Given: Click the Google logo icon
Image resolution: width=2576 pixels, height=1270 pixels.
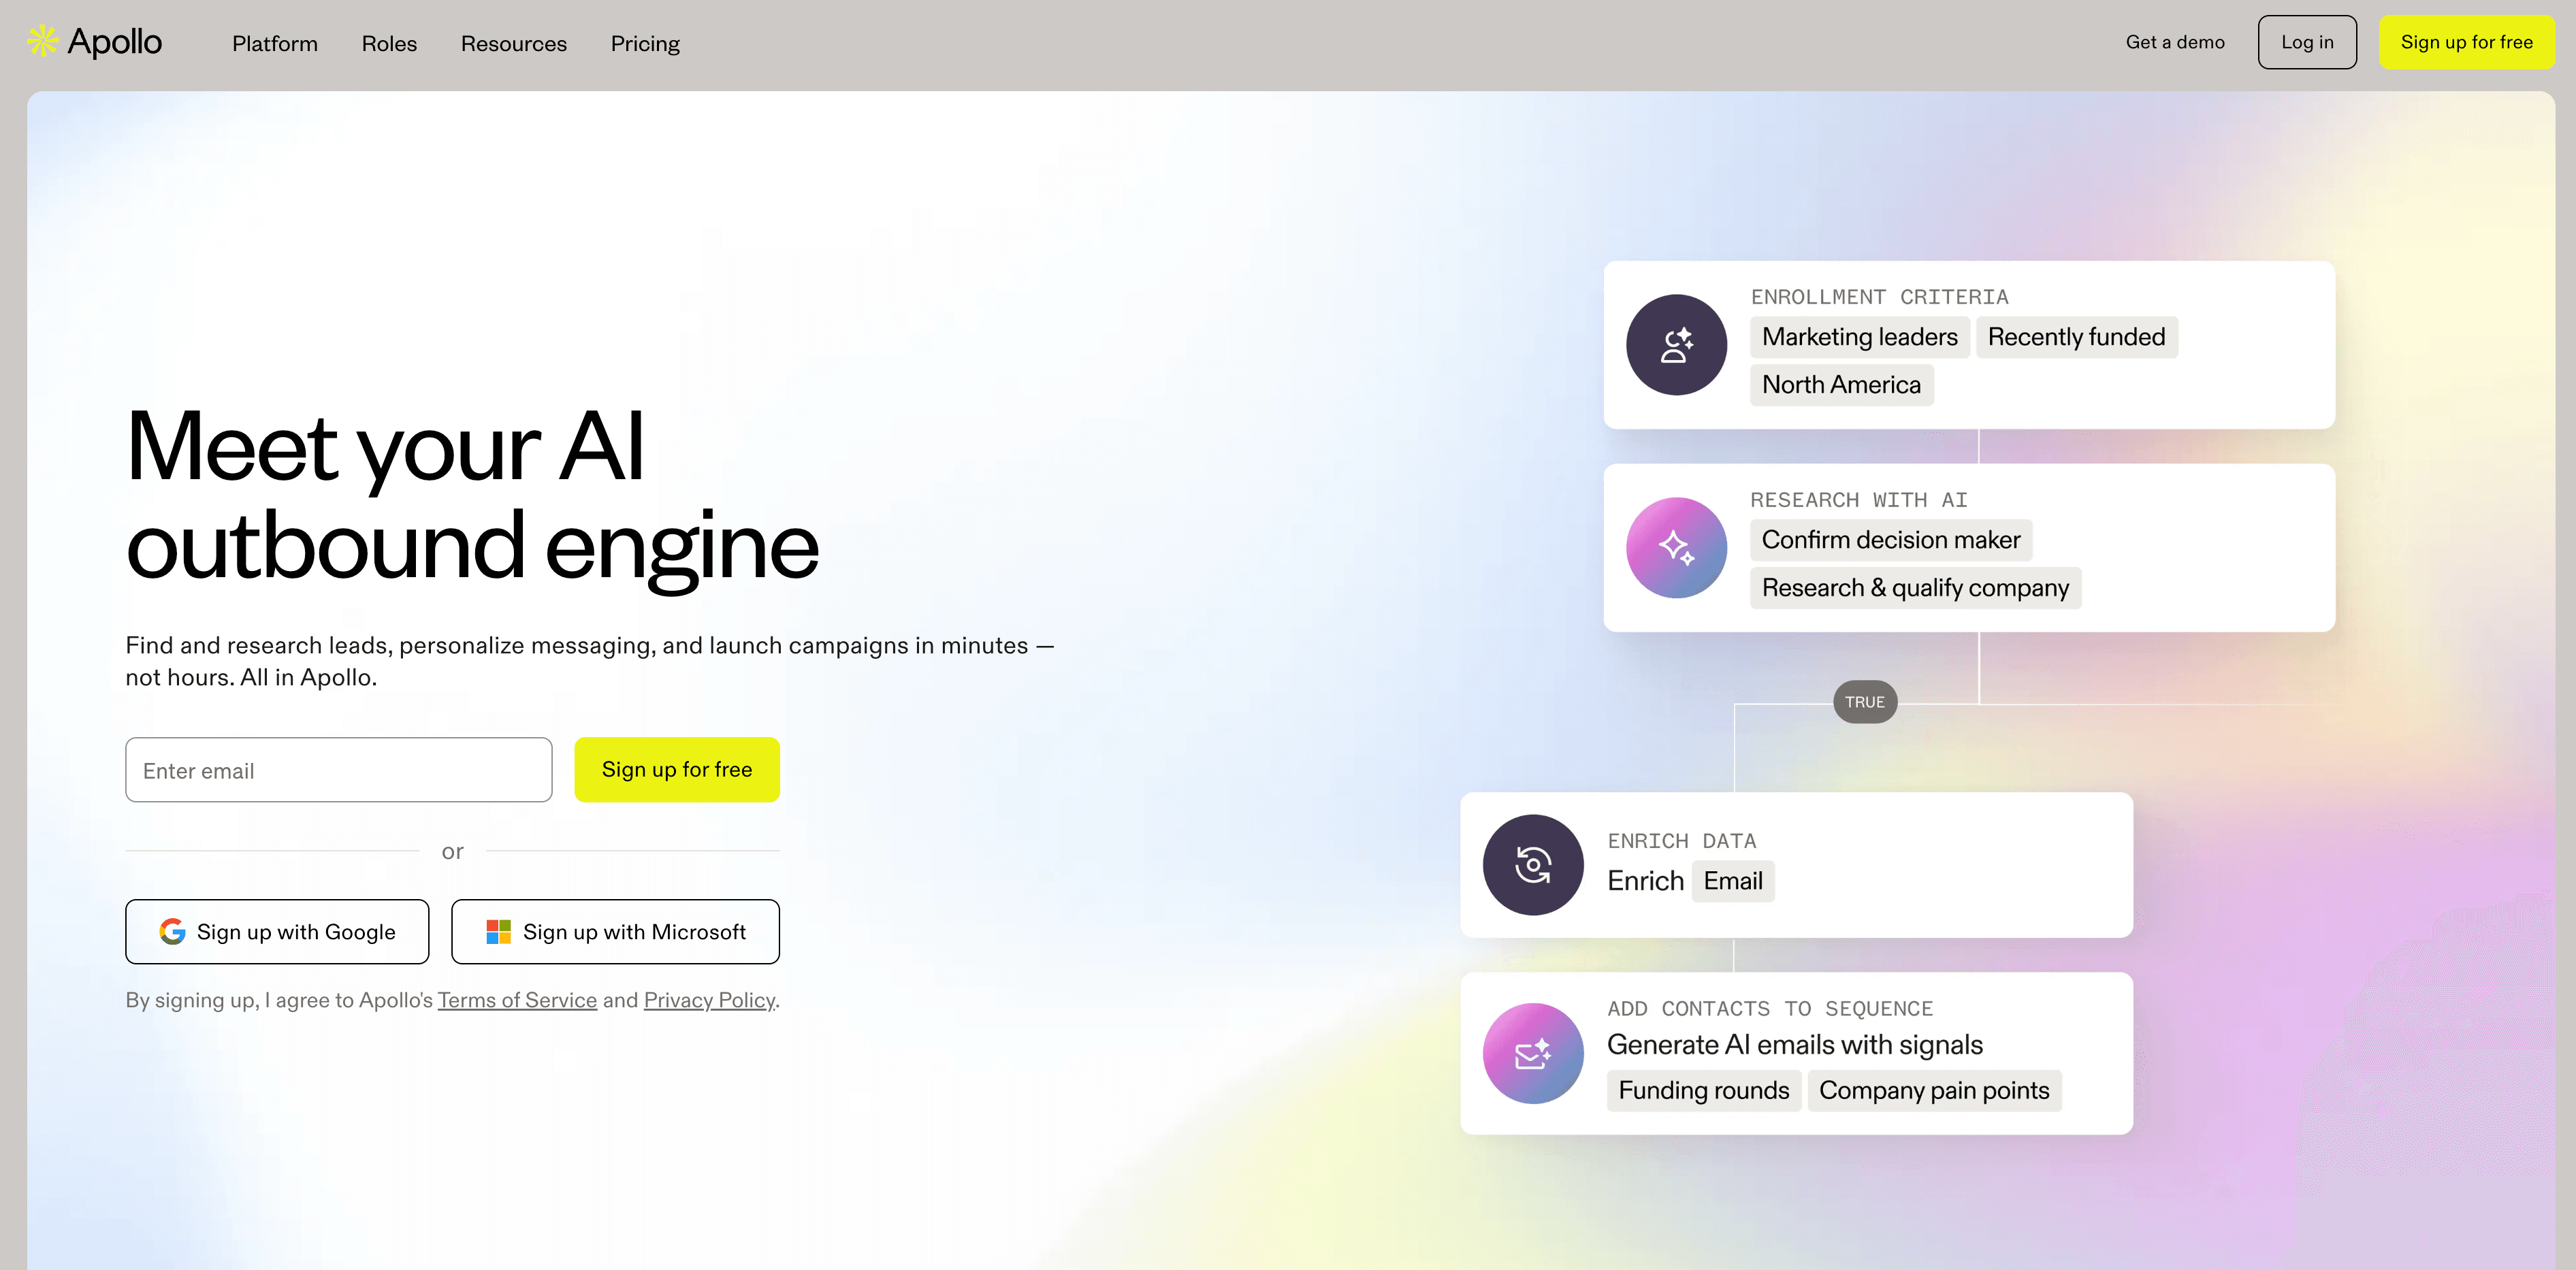Looking at the screenshot, I should pos(172,932).
